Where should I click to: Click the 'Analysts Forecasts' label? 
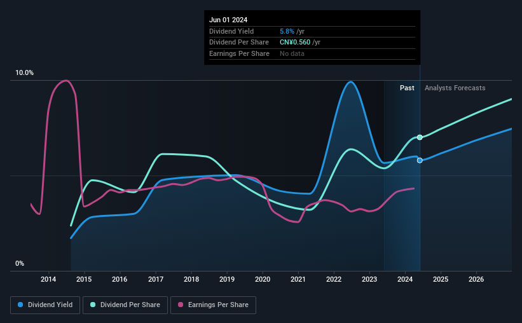coord(455,88)
